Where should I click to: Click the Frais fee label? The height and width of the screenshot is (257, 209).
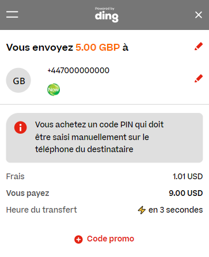16,176
